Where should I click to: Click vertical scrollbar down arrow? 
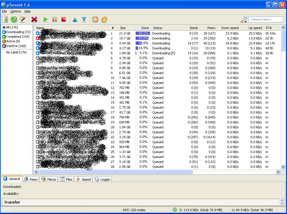(x=283, y=167)
